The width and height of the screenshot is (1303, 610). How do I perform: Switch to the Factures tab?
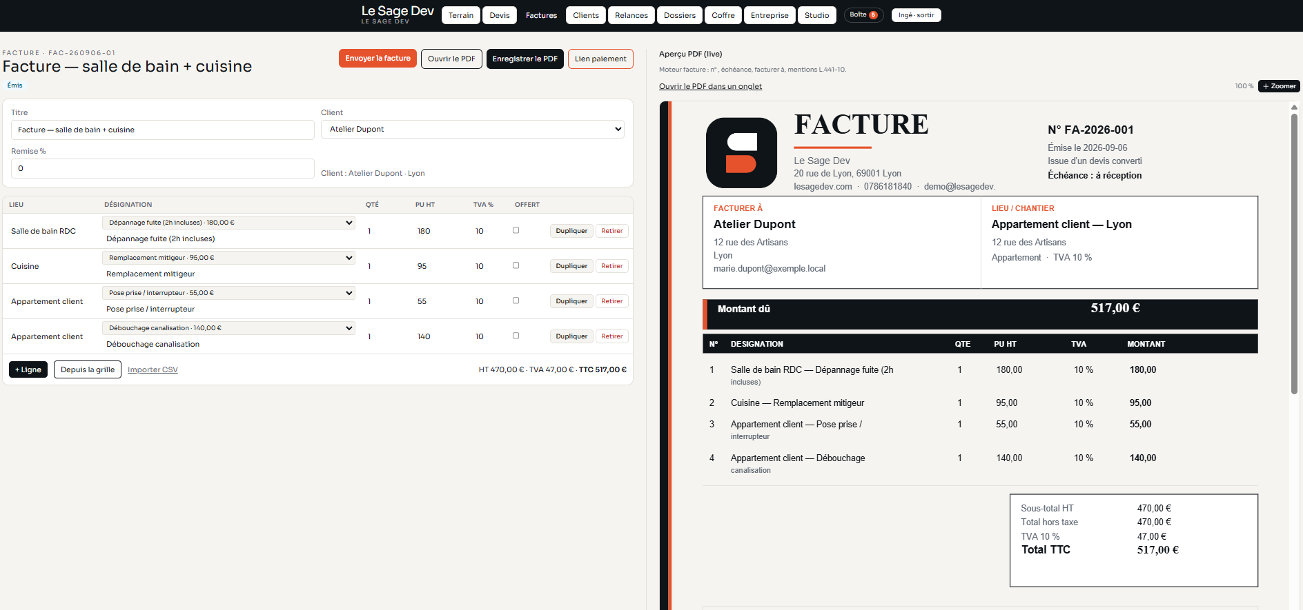(x=541, y=15)
